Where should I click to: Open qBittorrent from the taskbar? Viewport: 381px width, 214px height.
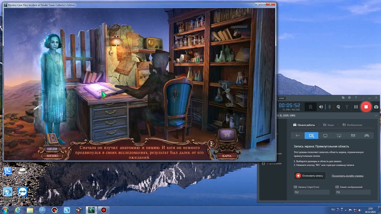point(42,210)
